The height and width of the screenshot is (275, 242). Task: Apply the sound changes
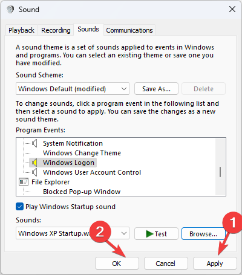tap(215, 264)
